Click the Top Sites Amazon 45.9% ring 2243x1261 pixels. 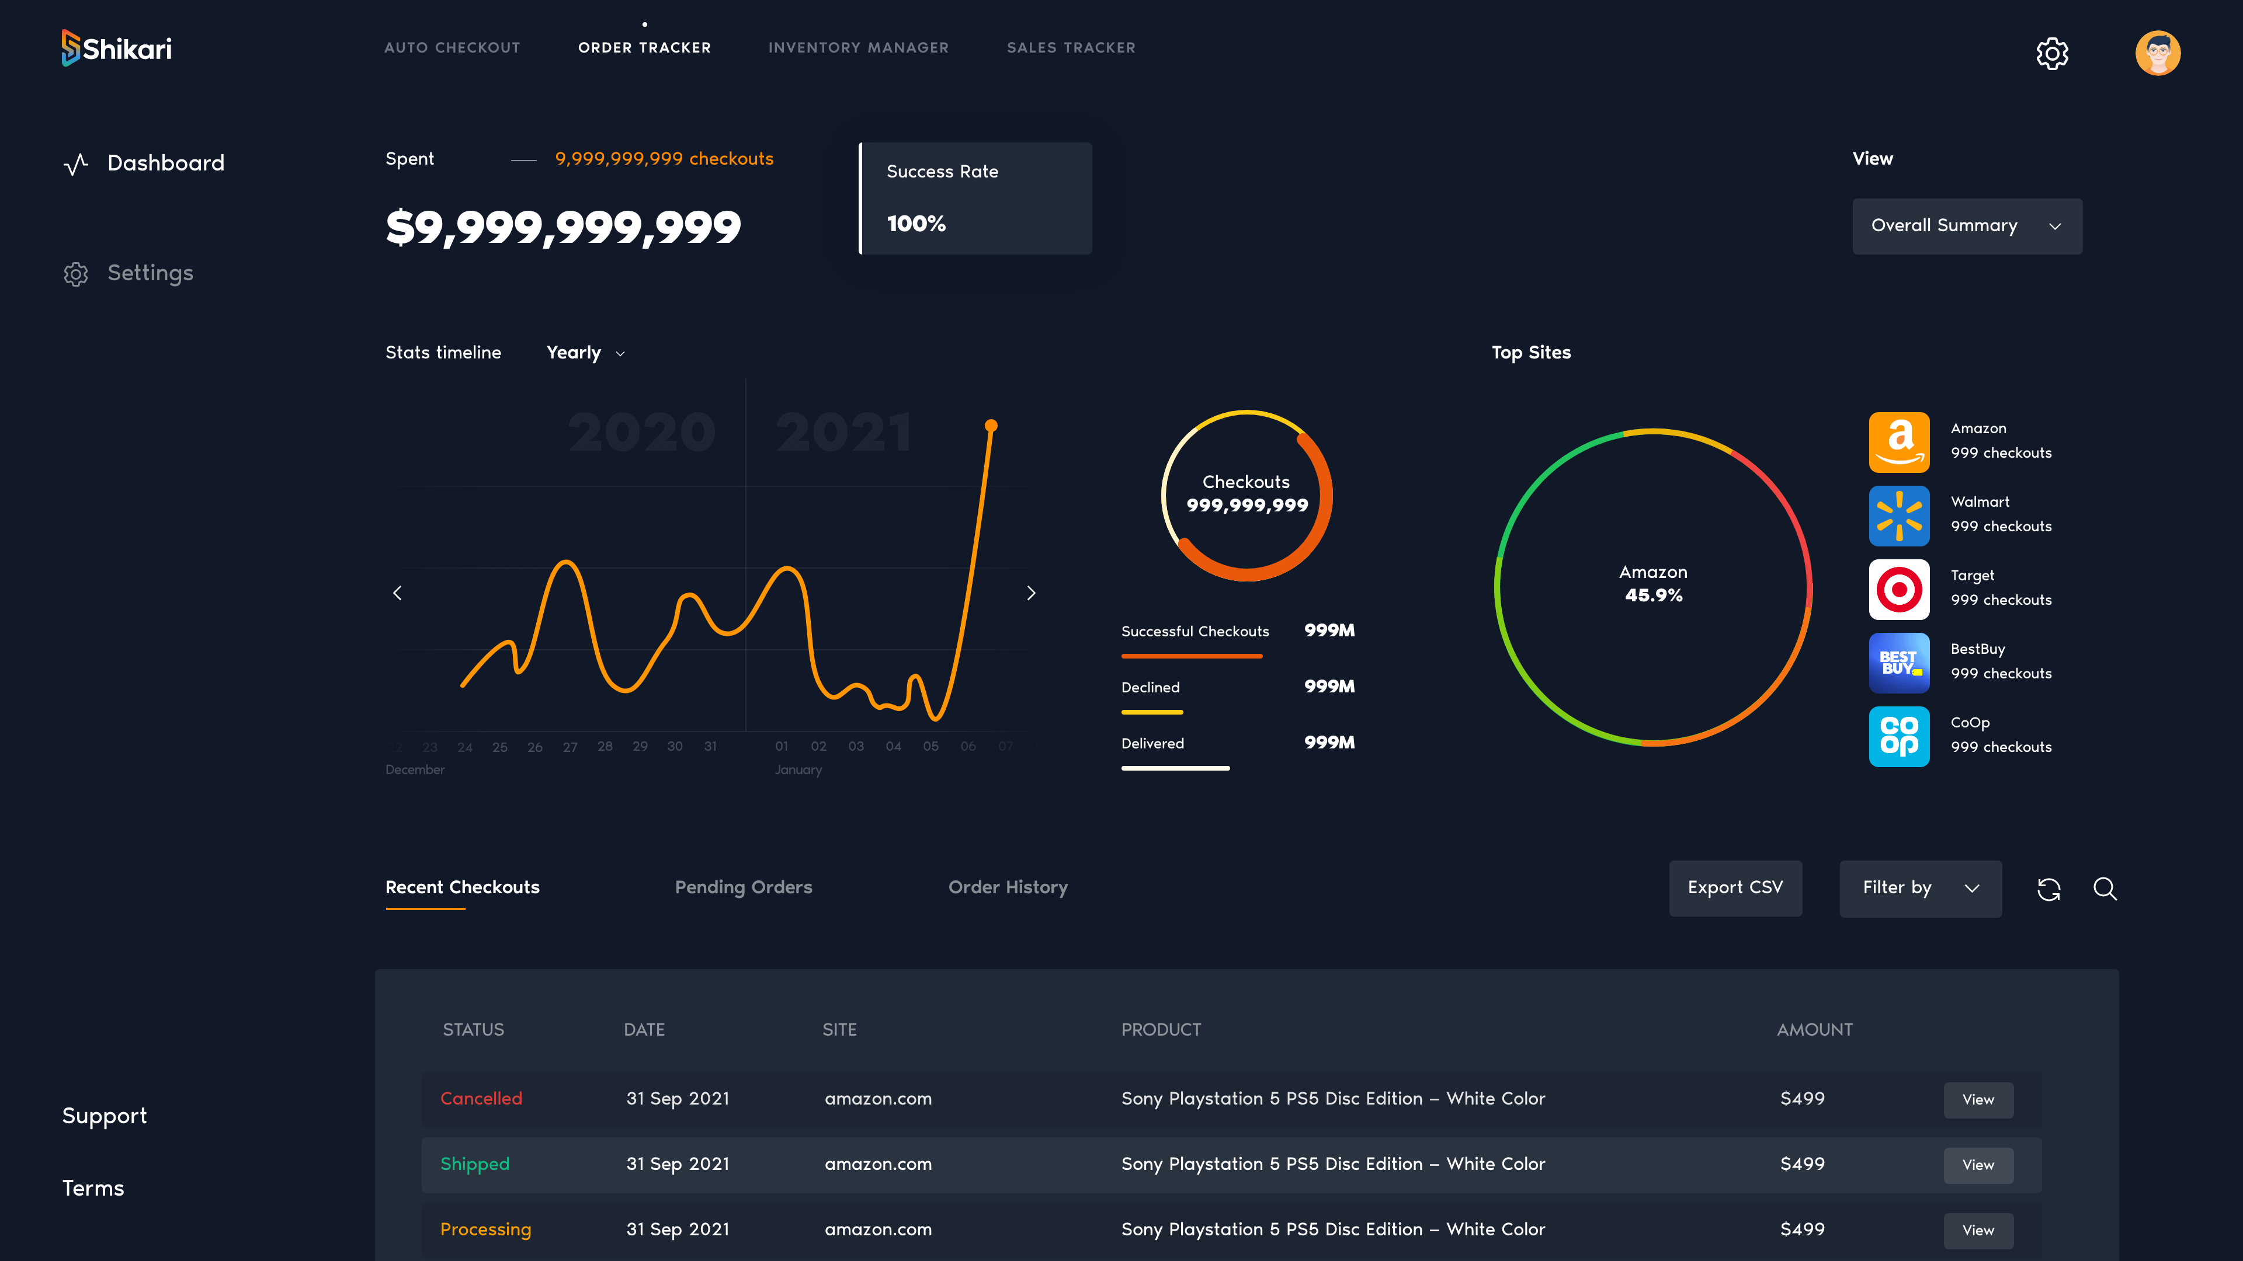(x=1652, y=587)
